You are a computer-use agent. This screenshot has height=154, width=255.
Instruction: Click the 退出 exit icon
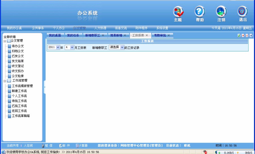243,12
